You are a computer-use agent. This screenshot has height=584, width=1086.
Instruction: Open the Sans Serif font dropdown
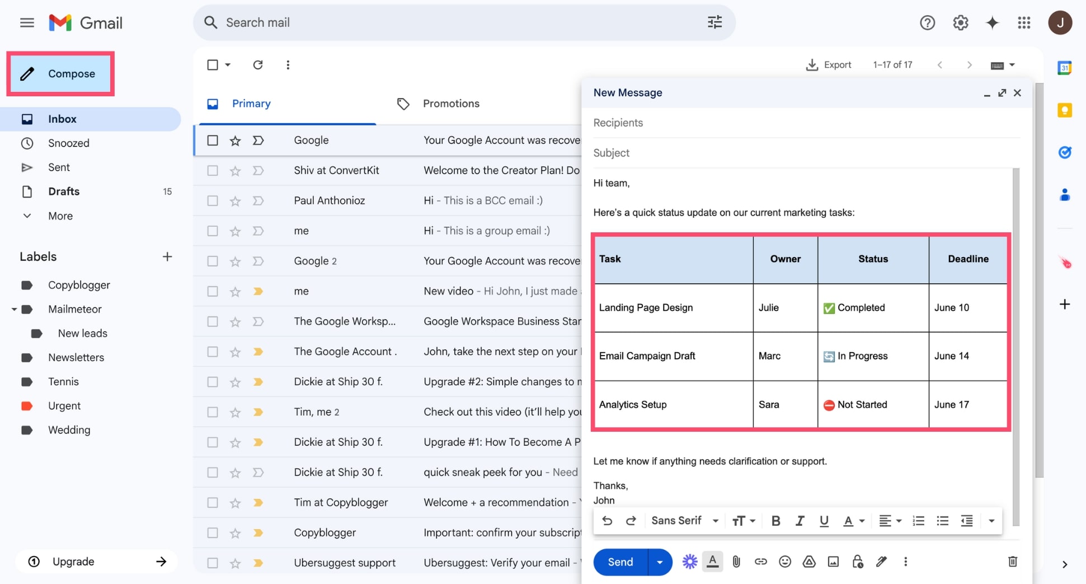(x=685, y=521)
